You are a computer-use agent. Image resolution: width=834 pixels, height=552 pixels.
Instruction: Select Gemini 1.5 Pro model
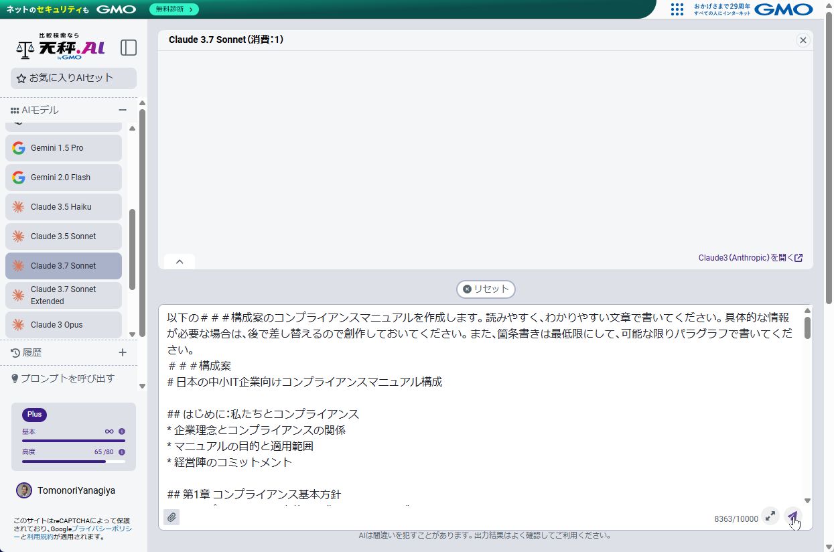tap(64, 148)
